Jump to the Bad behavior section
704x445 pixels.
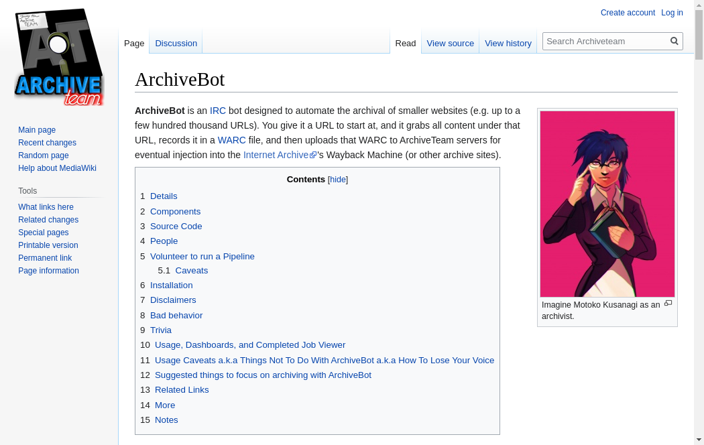click(176, 316)
